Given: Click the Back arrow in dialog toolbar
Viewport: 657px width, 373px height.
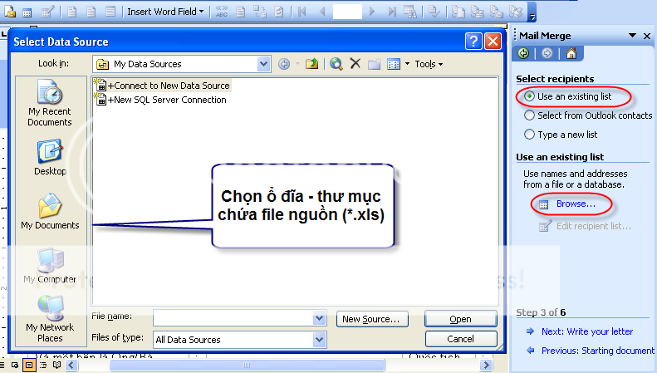Looking at the screenshot, I should tap(284, 64).
